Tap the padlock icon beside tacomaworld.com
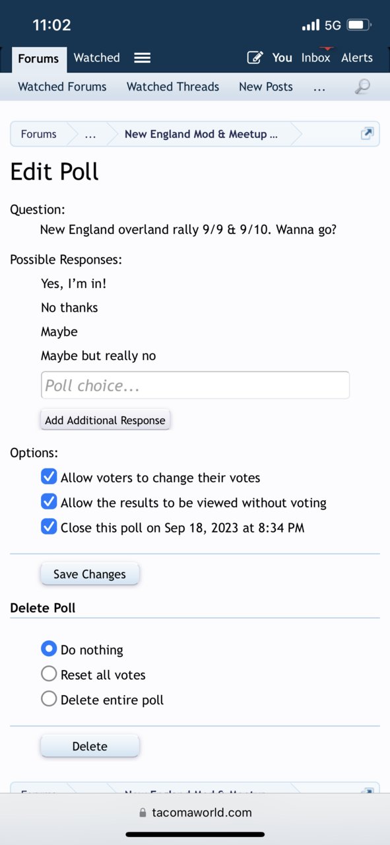 pyautogui.click(x=143, y=813)
